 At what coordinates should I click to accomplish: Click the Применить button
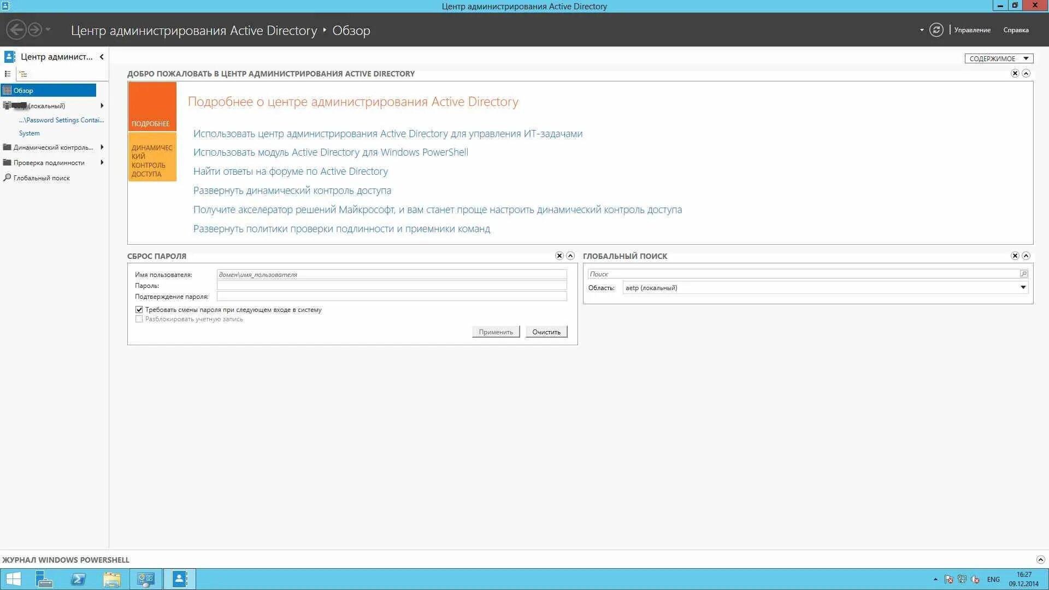click(495, 332)
